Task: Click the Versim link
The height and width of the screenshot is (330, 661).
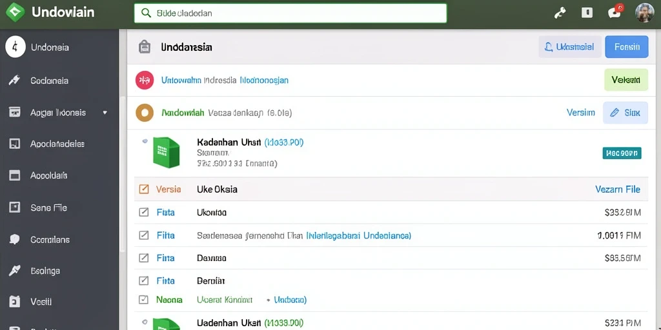Action: 580,112
